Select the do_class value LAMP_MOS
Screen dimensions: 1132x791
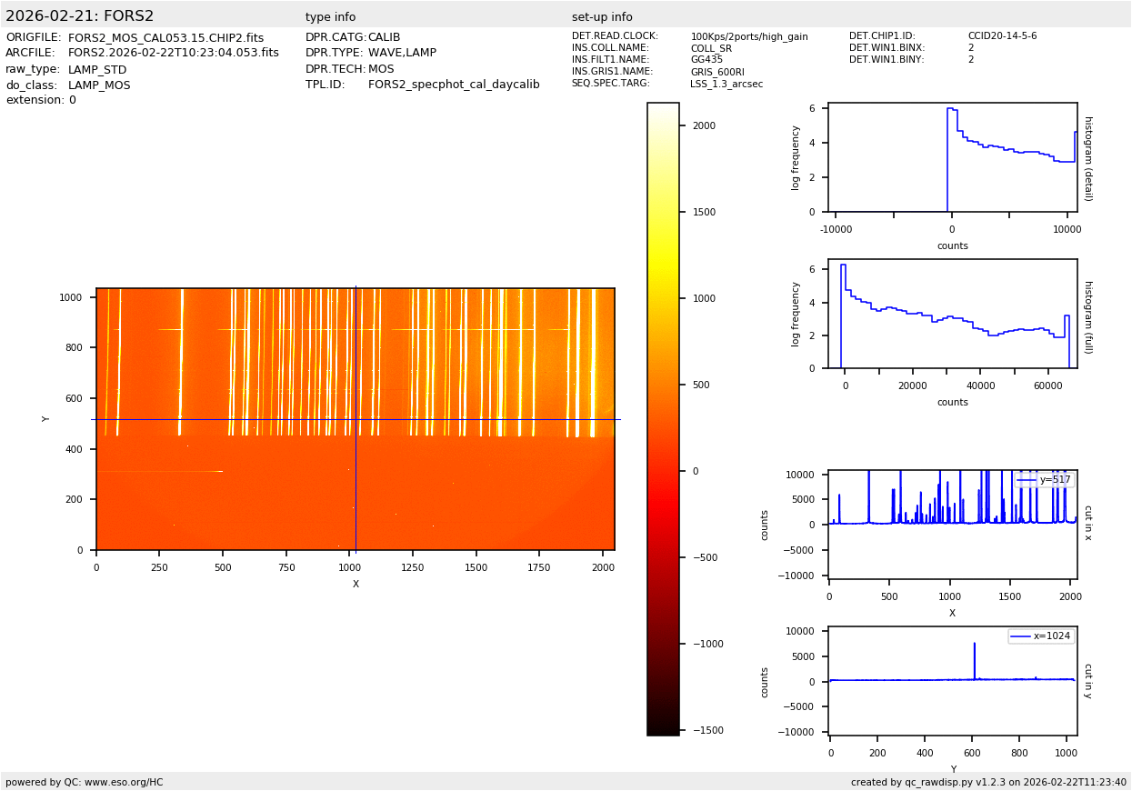point(99,85)
